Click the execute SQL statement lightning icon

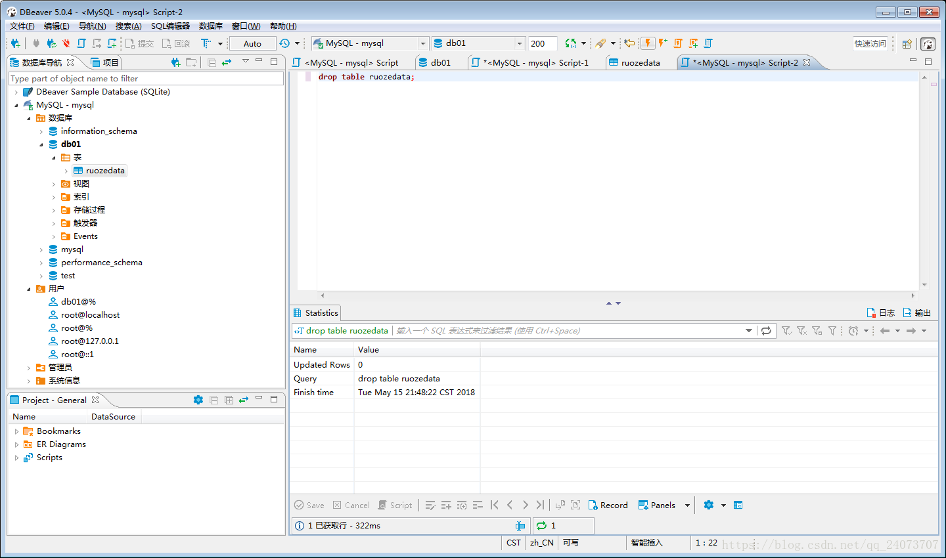[648, 43]
